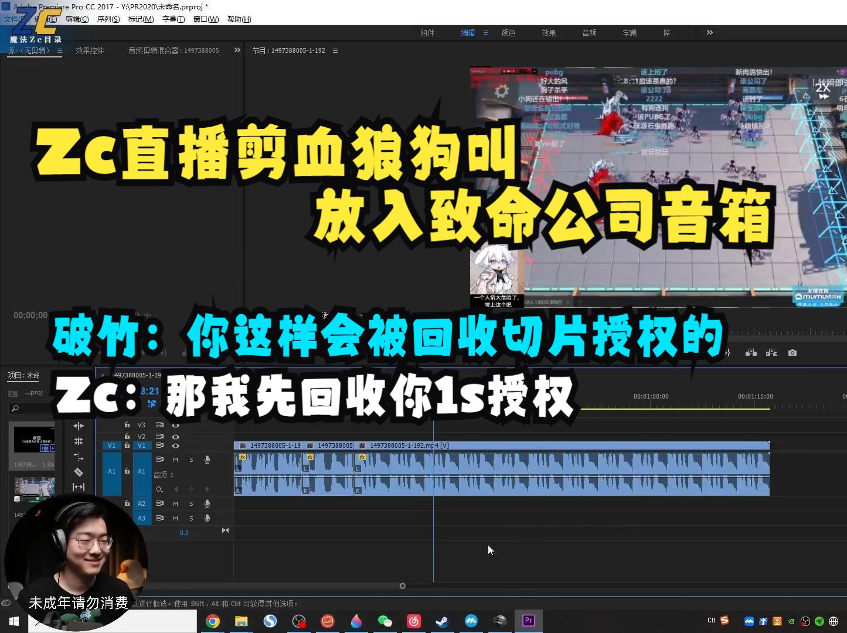
Task: Toggle visibility eye of track V2
Action: click(175, 436)
